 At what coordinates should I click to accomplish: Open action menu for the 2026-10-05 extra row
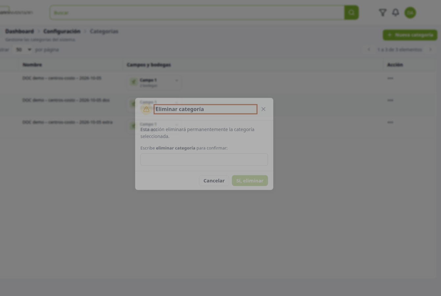click(x=390, y=122)
